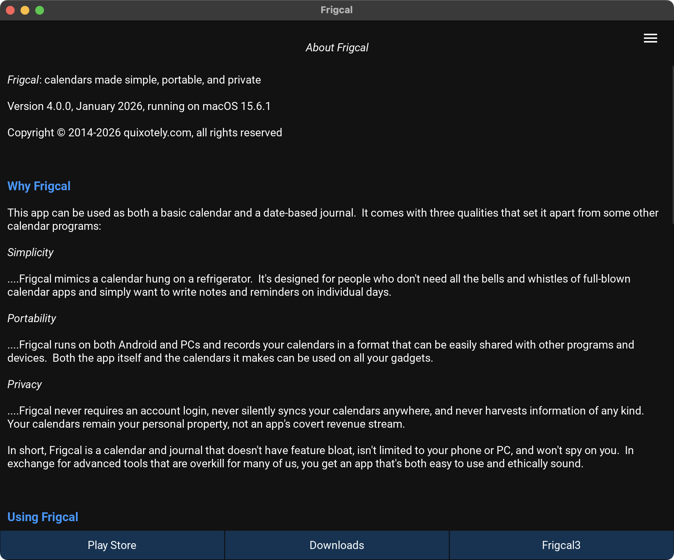
Task: Click the Portability subheading
Action: [32, 318]
